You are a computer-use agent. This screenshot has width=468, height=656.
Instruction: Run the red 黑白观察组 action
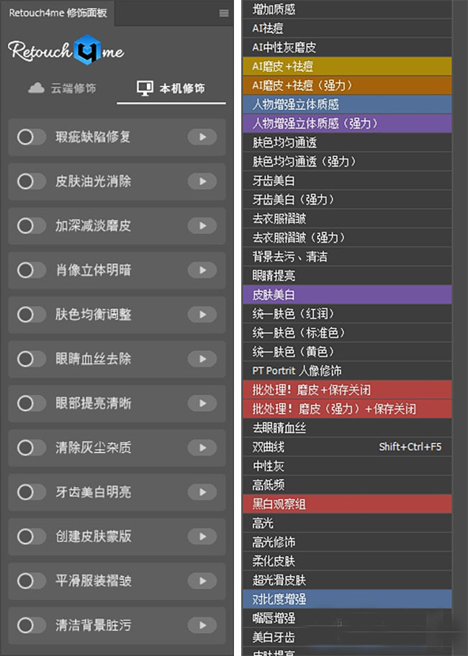click(x=347, y=504)
